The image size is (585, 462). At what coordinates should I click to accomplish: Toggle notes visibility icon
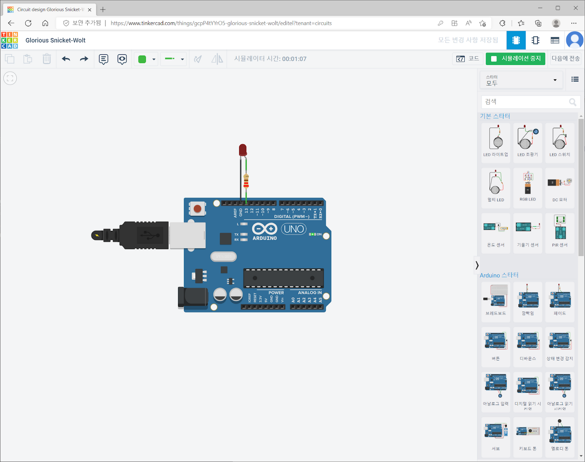[x=122, y=59]
